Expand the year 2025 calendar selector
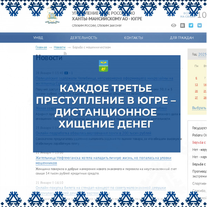The height and width of the screenshot is (207, 207). coord(202,54)
